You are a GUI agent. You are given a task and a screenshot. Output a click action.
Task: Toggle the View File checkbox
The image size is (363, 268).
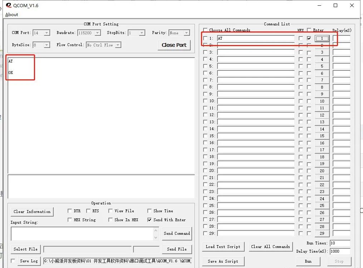(111, 211)
